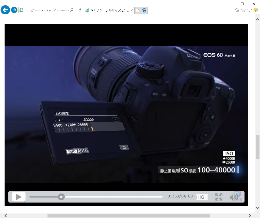Toggle HIGH video quality
This screenshot has height=218, width=260.
202,197
